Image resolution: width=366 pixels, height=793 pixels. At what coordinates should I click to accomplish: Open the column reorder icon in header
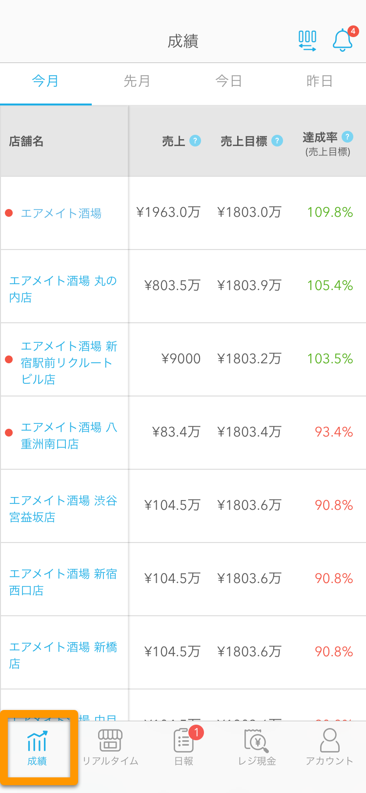coord(307,41)
